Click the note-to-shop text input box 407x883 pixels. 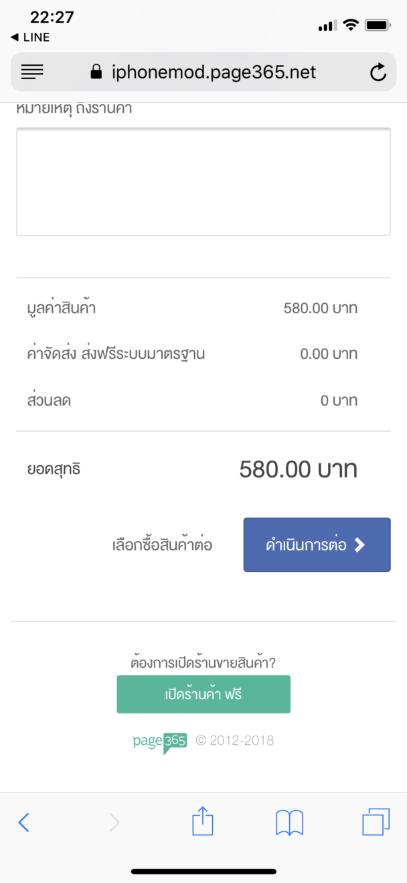203,181
